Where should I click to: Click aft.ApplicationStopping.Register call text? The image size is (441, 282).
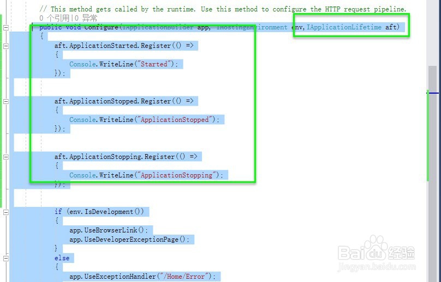(x=126, y=157)
